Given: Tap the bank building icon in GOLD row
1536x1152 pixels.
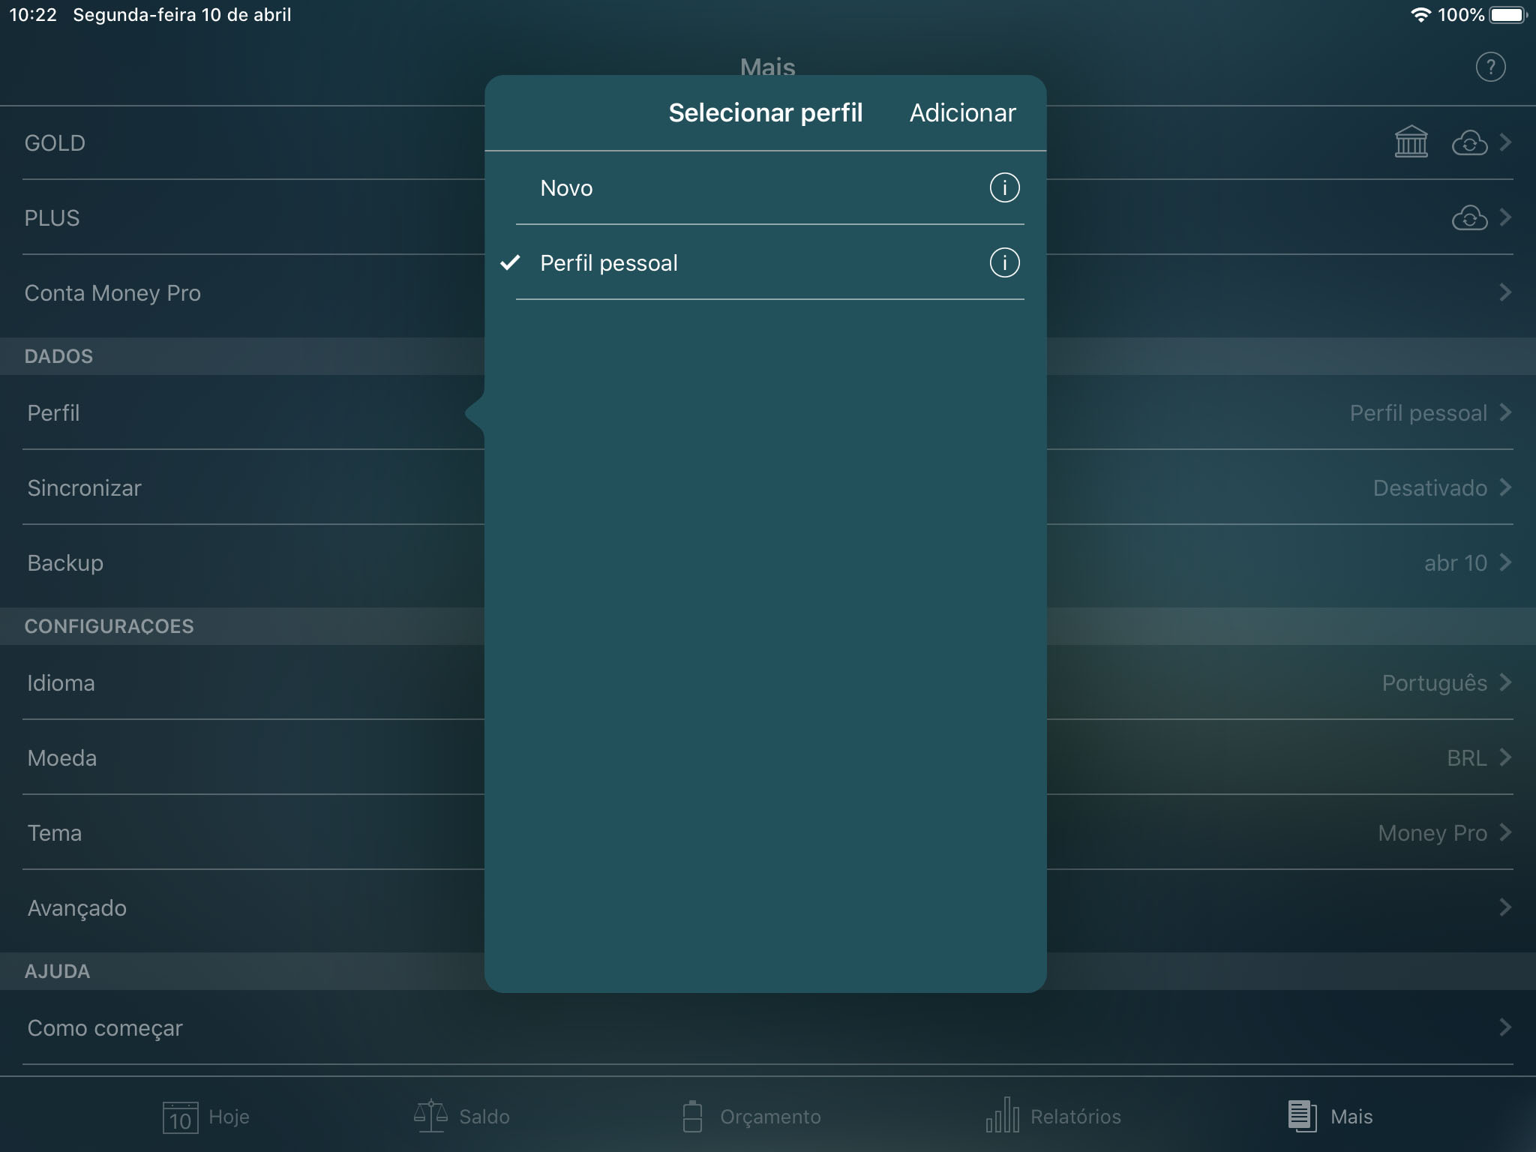Looking at the screenshot, I should click(1411, 142).
